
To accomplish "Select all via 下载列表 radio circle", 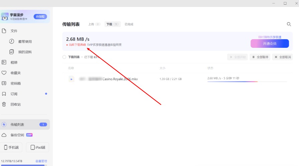I will [64, 57].
